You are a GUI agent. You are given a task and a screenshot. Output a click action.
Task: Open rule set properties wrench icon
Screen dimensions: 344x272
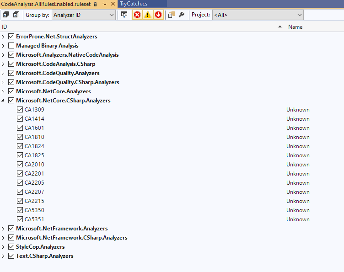[x=182, y=15]
